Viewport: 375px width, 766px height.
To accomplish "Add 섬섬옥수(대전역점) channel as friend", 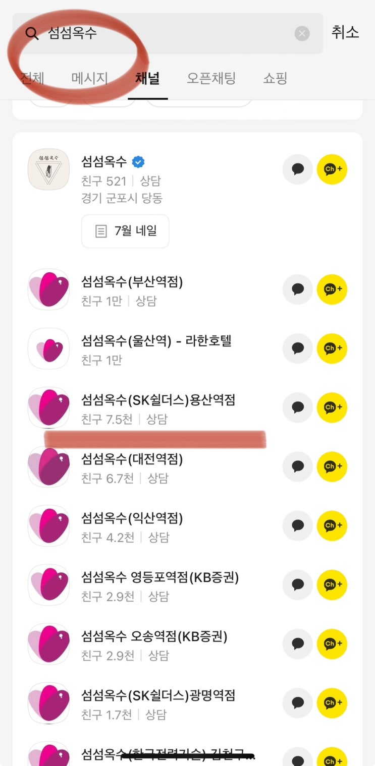I will click(x=332, y=466).
